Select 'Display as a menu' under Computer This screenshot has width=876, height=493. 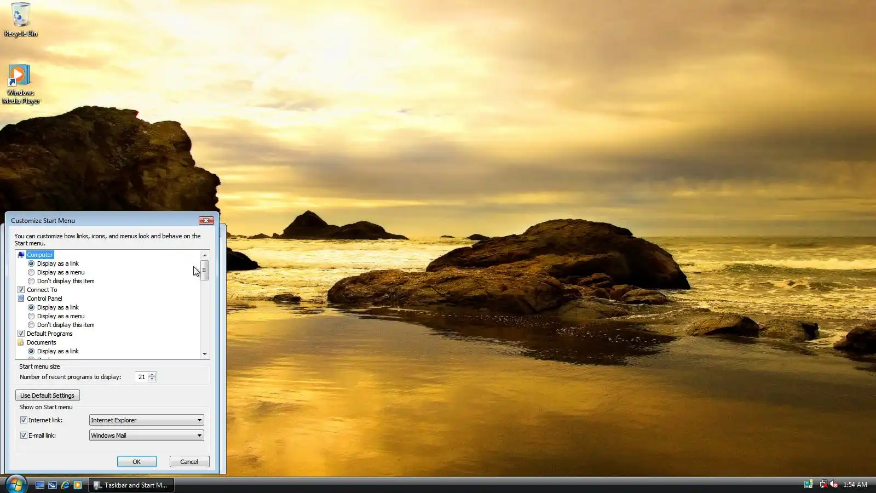(x=31, y=272)
